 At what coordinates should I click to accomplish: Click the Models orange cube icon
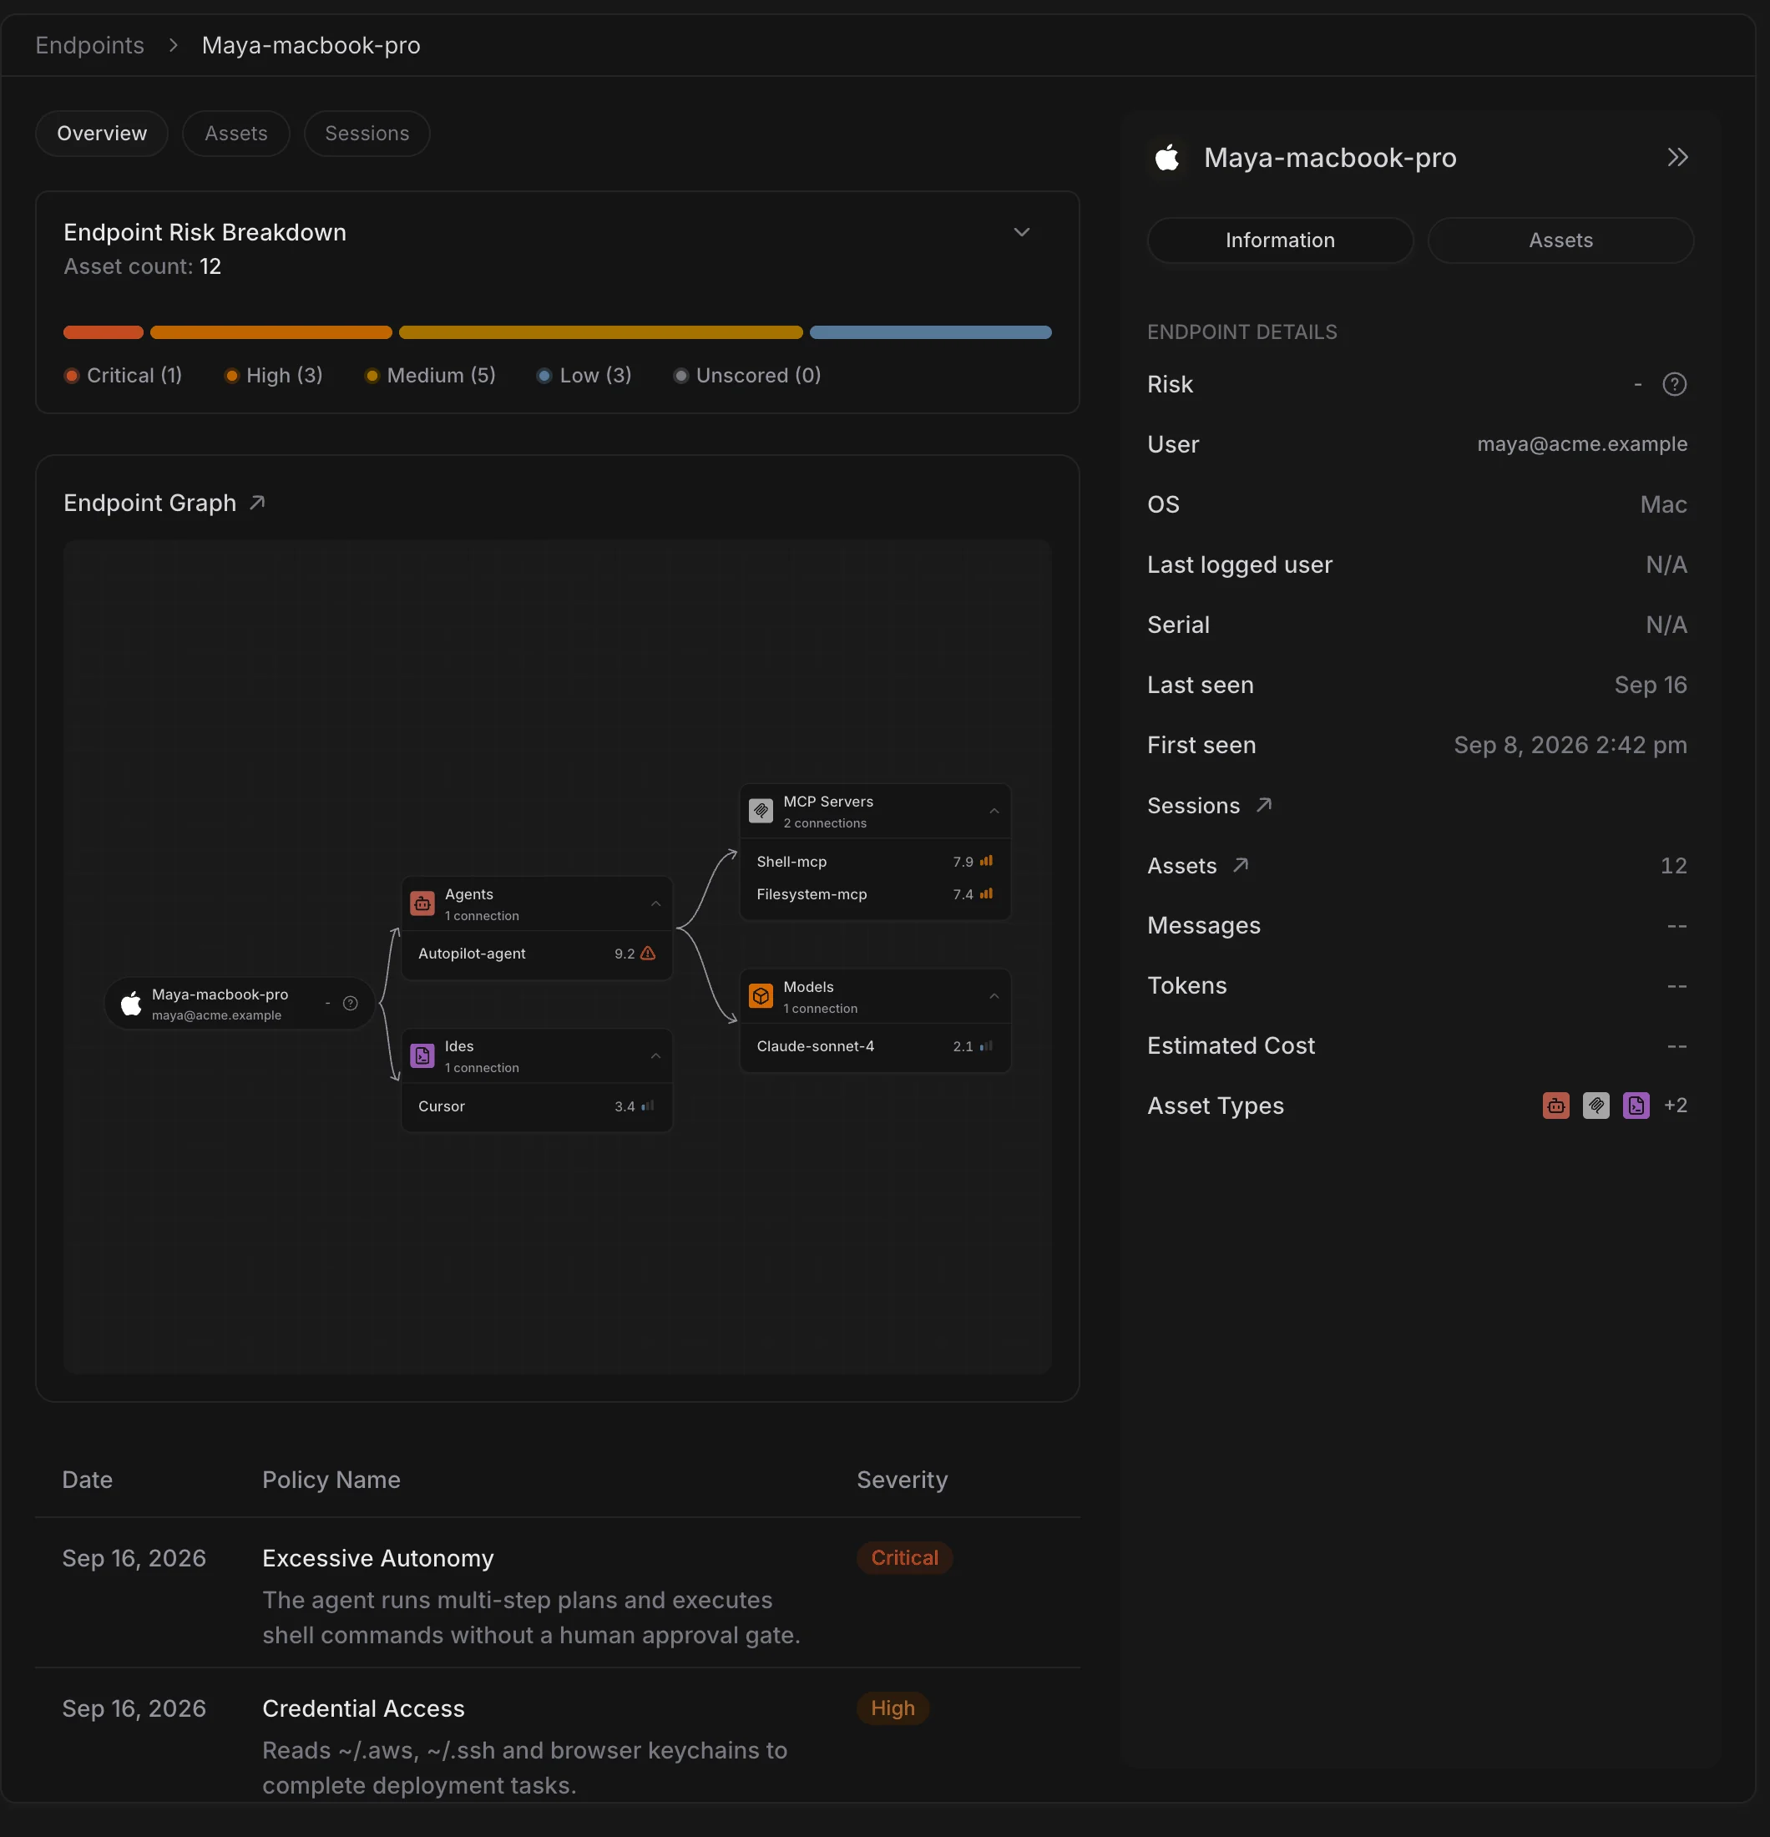pos(761,996)
